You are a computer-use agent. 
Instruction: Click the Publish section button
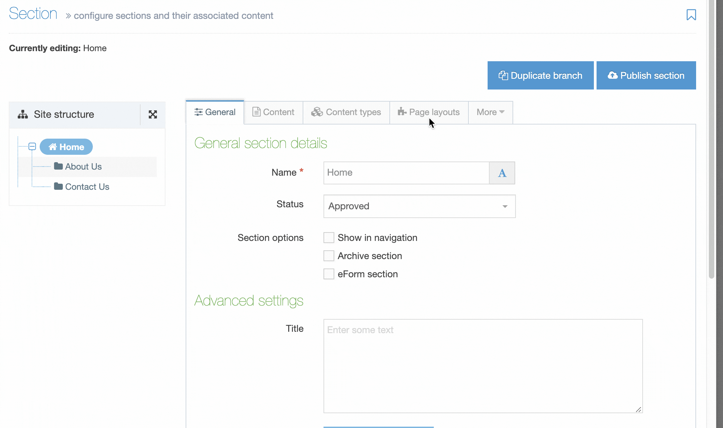pos(646,75)
